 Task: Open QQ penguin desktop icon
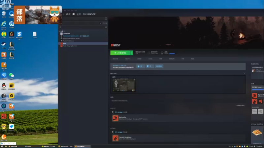tap(4, 86)
